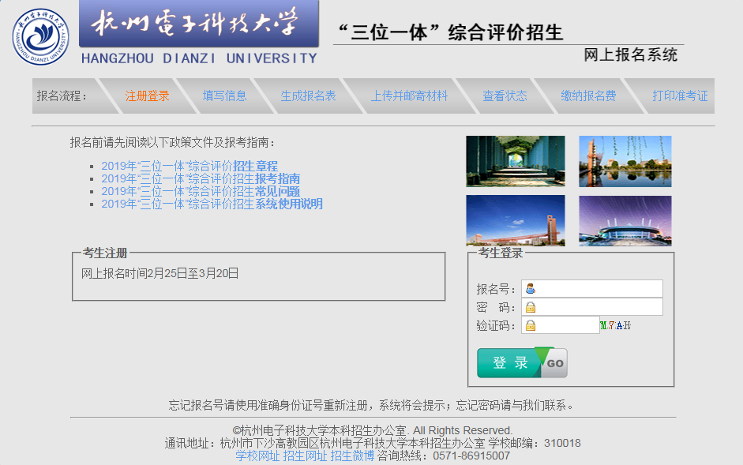Image resolution: width=743 pixels, height=465 pixels.
Task: Click the 考生登录 section heading
Action: tap(501, 253)
